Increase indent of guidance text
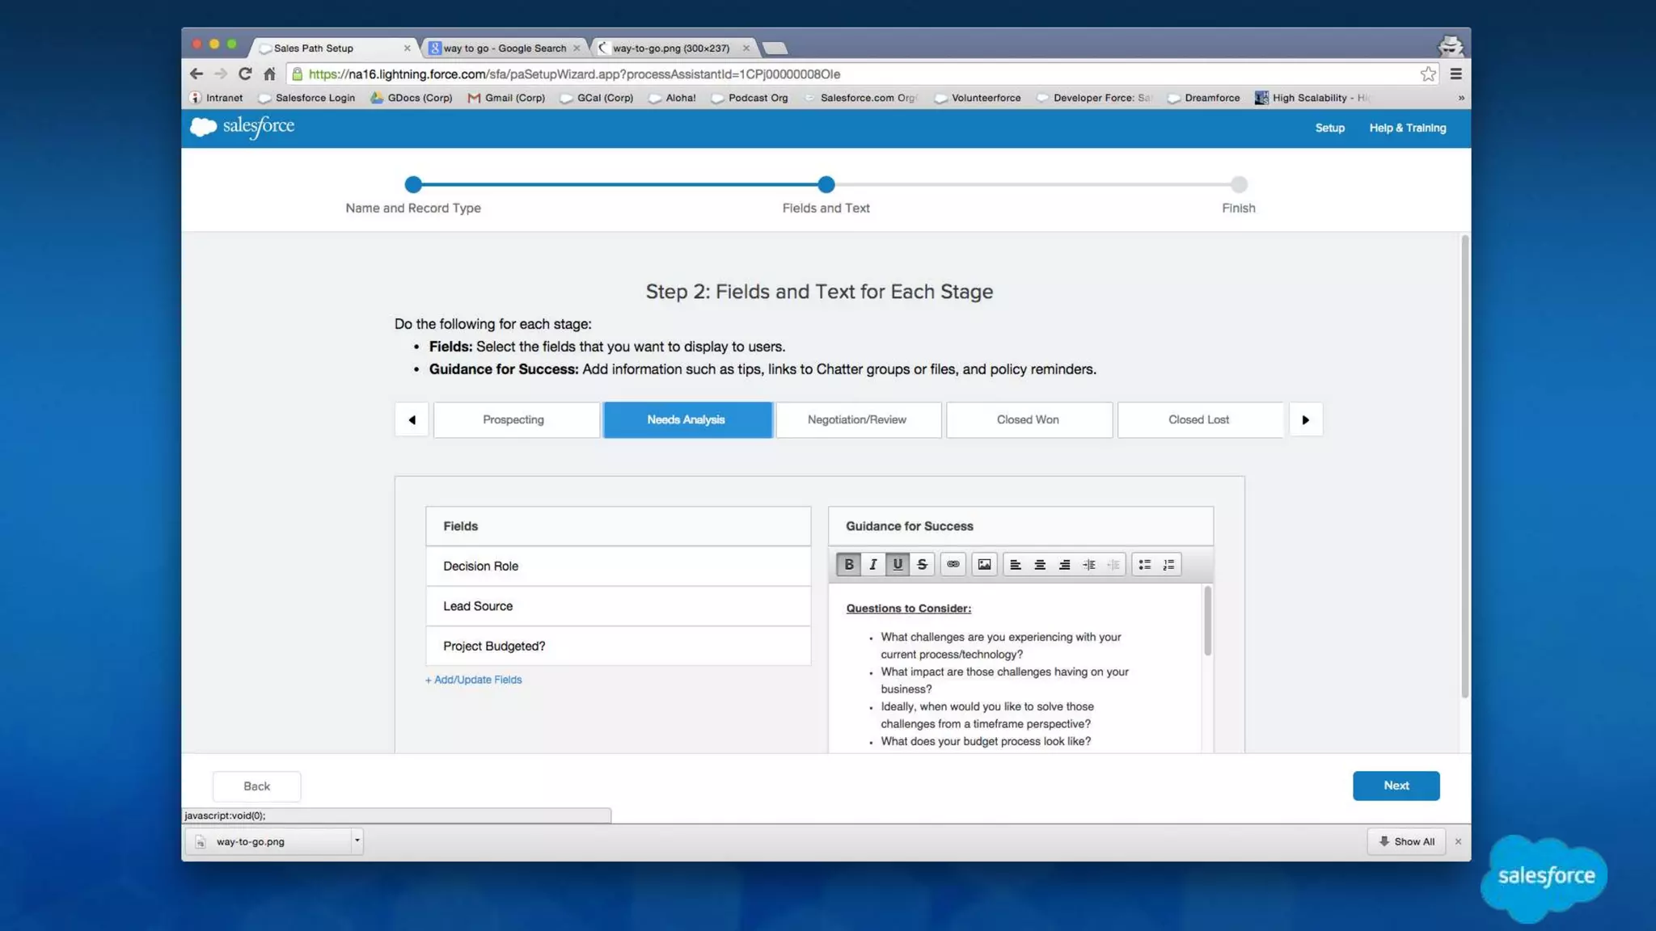This screenshot has width=1656, height=931. coord(1089,564)
